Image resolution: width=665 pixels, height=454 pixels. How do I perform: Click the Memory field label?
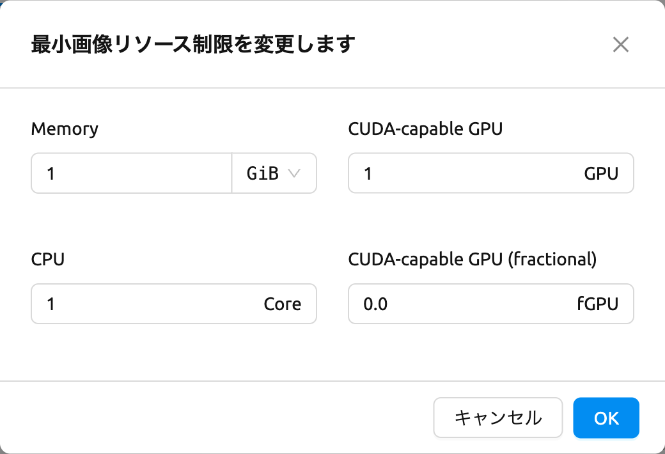tap(65, 129)
